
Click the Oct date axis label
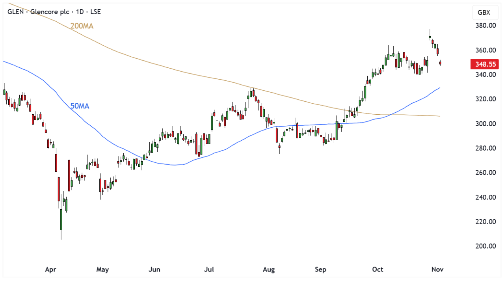click(x=378, y=270)
